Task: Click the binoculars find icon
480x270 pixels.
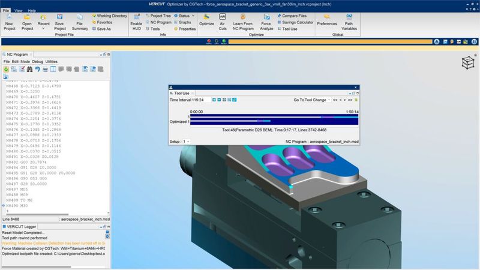Action: (29, 70)
